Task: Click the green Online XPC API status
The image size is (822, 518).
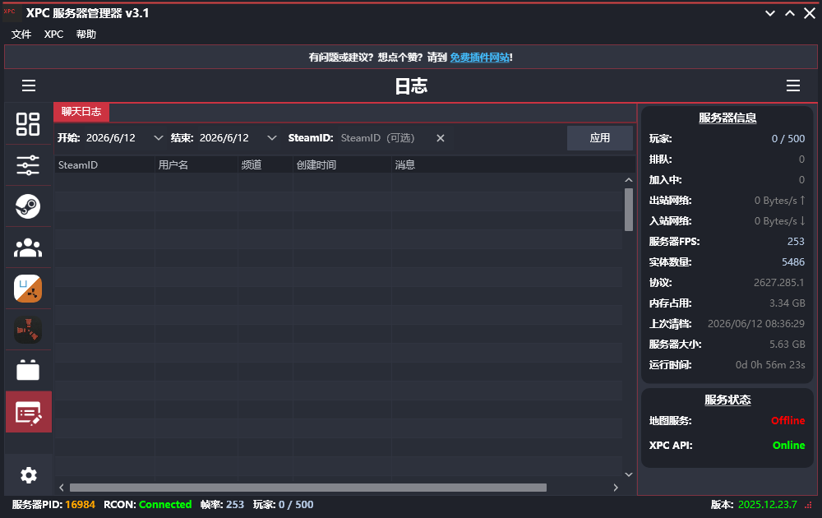Action: tap(788, 445)
